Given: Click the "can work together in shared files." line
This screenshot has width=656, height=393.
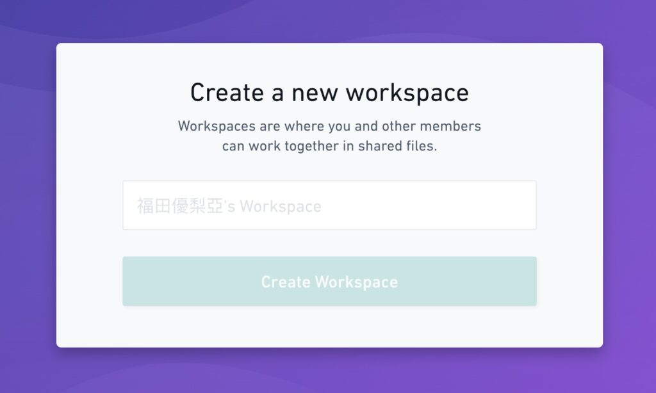Looking at the screenshot, I should [x=329, y=146].
